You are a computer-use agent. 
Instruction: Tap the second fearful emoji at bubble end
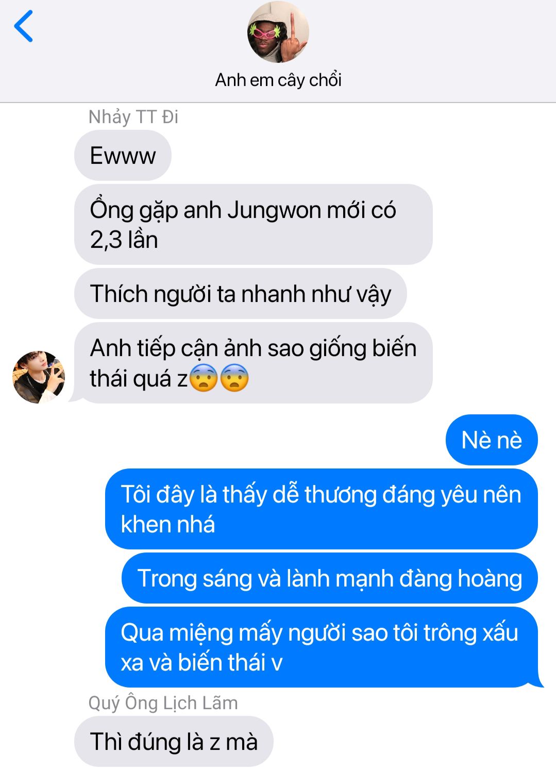pyautogui.click(x=234, y=378)
